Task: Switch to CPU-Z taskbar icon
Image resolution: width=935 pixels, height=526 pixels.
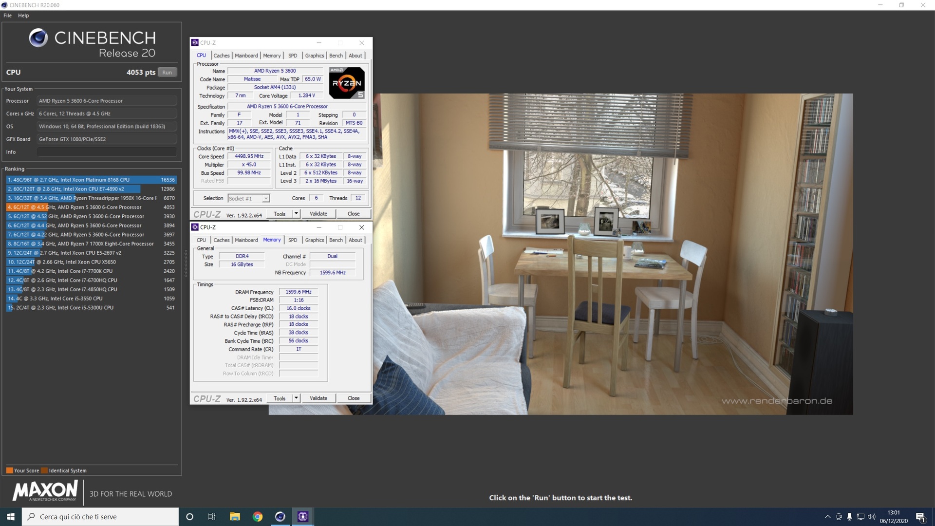Action: point(303,517)
